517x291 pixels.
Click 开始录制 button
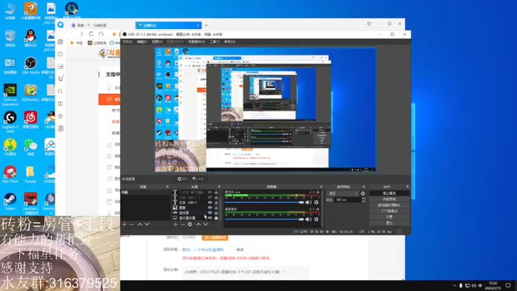(x=389, y=199)
